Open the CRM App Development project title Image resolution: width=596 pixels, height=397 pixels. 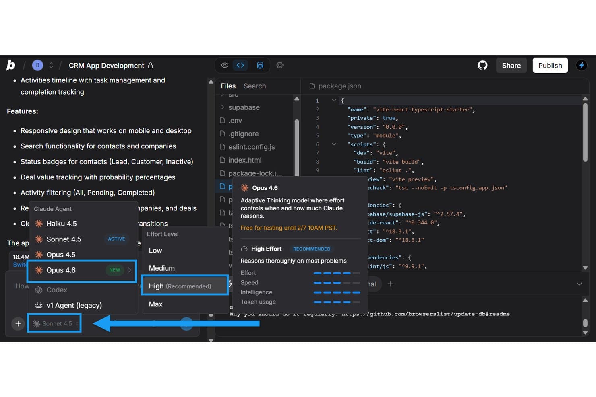click(x=106, y=66)
